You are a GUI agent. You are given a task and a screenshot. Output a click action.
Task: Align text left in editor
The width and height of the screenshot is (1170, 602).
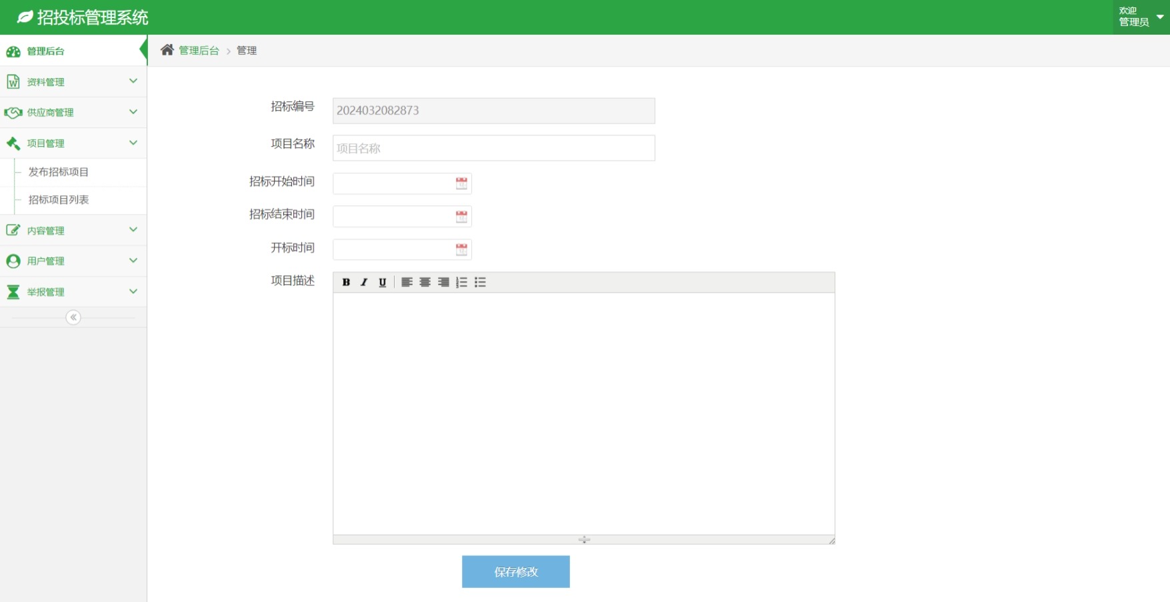coord(407,282)
